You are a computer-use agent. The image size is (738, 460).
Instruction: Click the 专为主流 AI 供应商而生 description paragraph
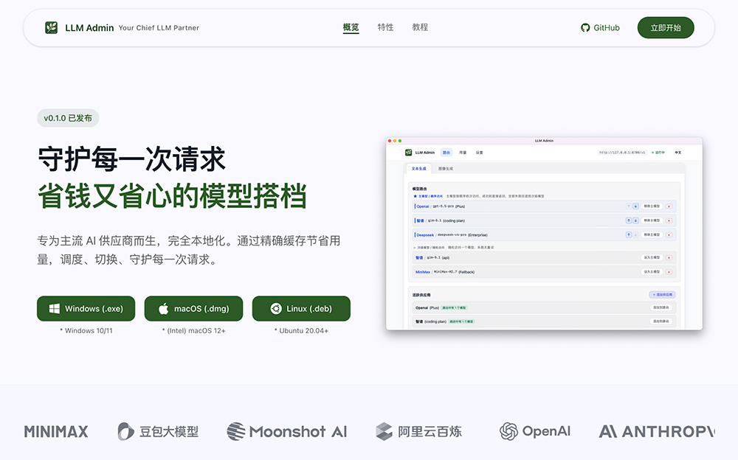pos(189,250)
